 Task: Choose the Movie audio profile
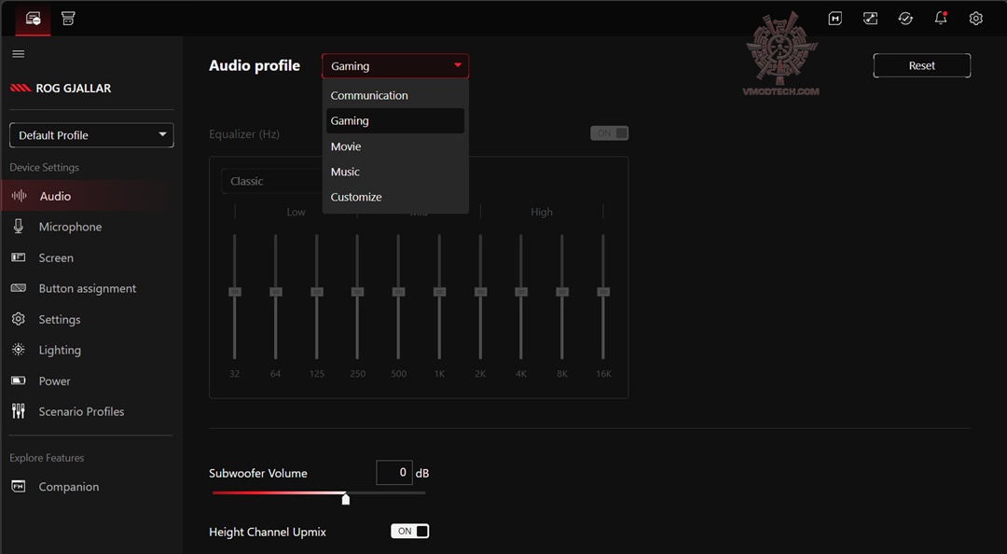395,146
